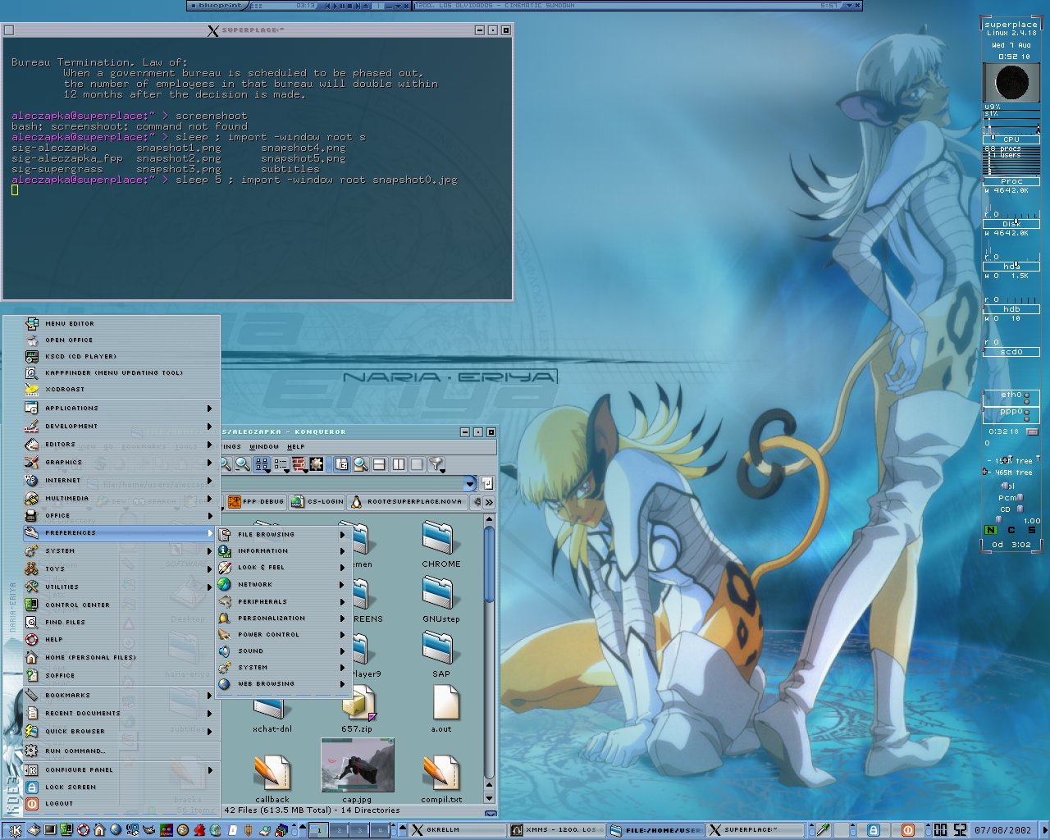Viewport: 1050px width, 840px height.
Task: Open the GNUstep folder in Konqueror
Action: (441, 600)
